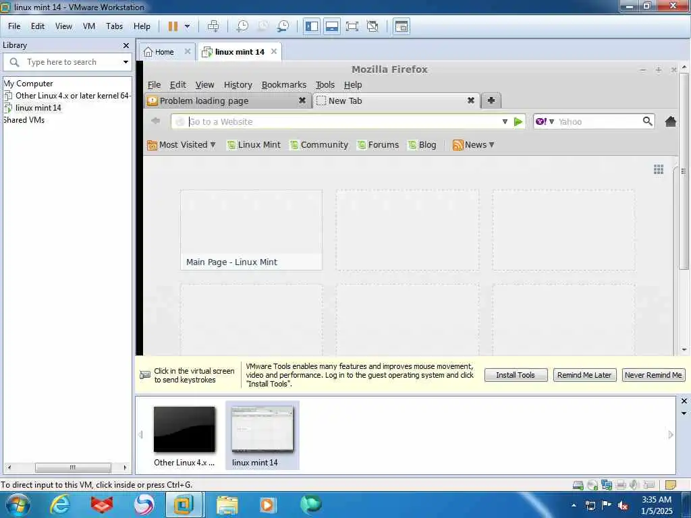Close the Problem loading page tab
Viewport: 691px width, 518px height.
302,101
